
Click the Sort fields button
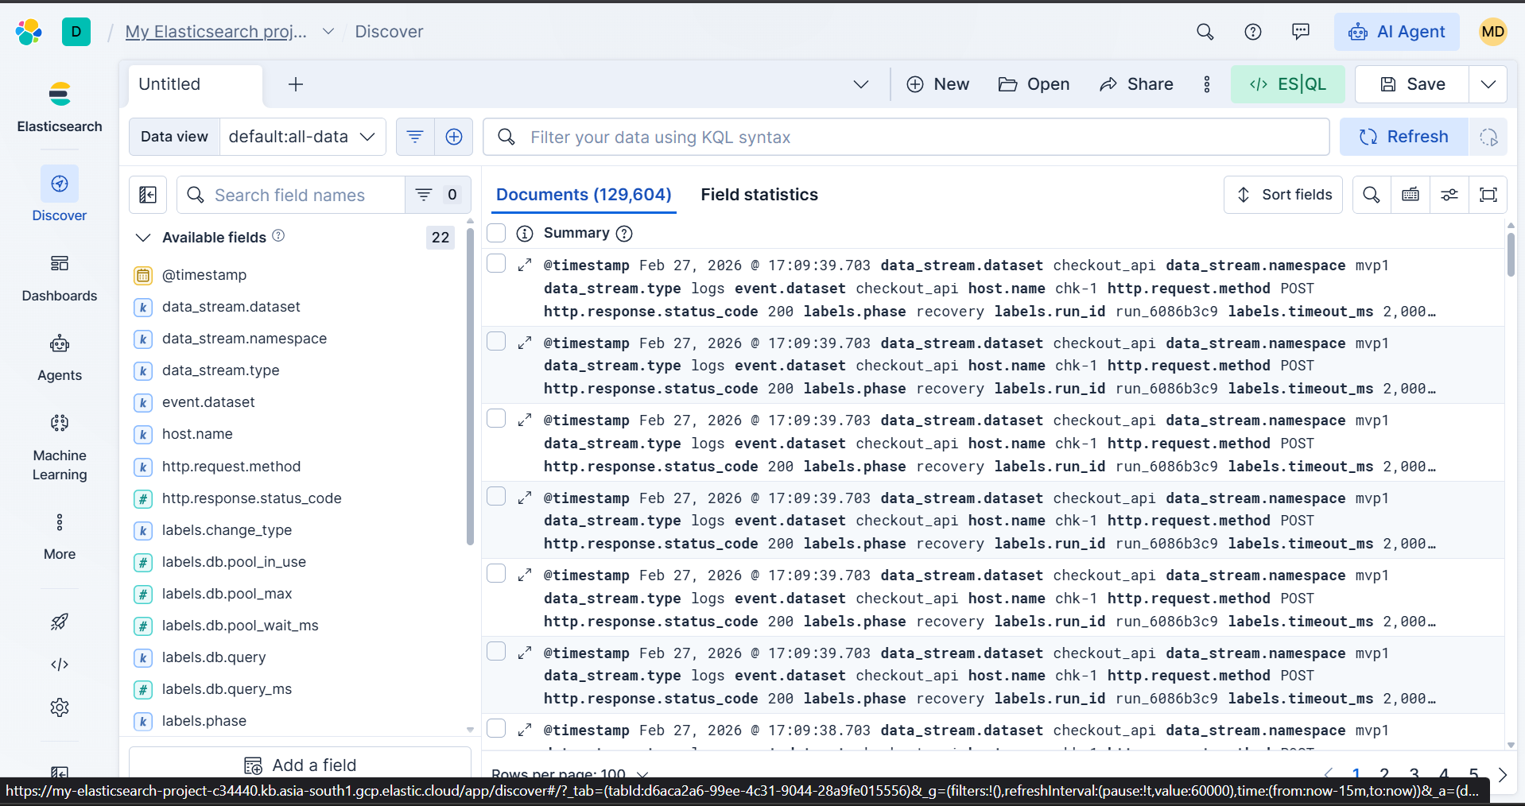(x=1283, y=195)
